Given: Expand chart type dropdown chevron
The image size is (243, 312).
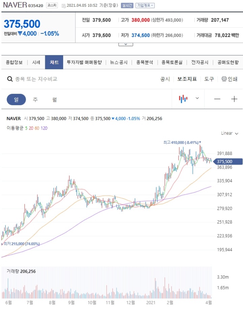Looking at the screenshot, I should (197, 98).
